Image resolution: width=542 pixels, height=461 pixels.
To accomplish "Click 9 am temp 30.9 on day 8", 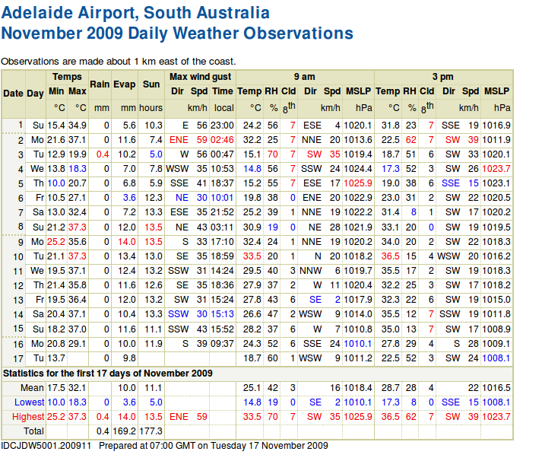I will [x=252, y=227].
